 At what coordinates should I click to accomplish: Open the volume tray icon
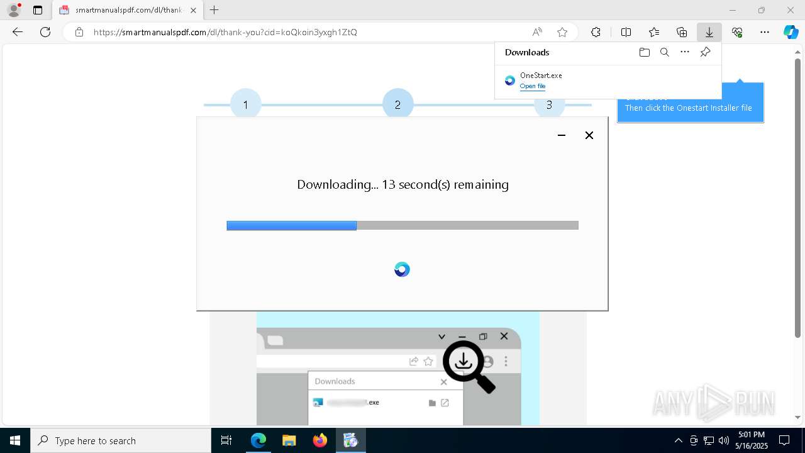tap(724, 440)
